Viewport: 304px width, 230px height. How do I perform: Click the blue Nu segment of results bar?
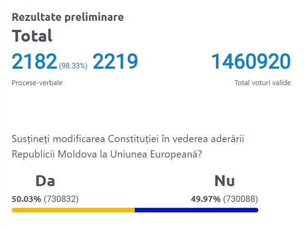coord(196,210)
